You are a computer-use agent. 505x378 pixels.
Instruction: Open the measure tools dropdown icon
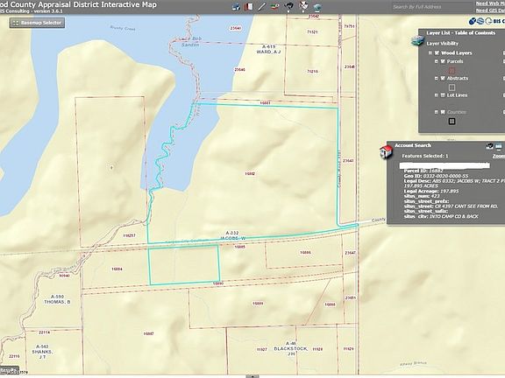(303, 6)
